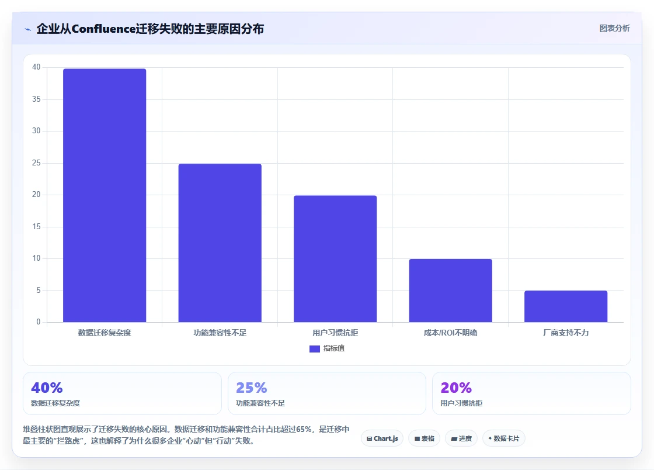Click the 功能兼容性不足 bar
Image resolution: width=654 pixels, height=470 pixels.
(220, 243)
